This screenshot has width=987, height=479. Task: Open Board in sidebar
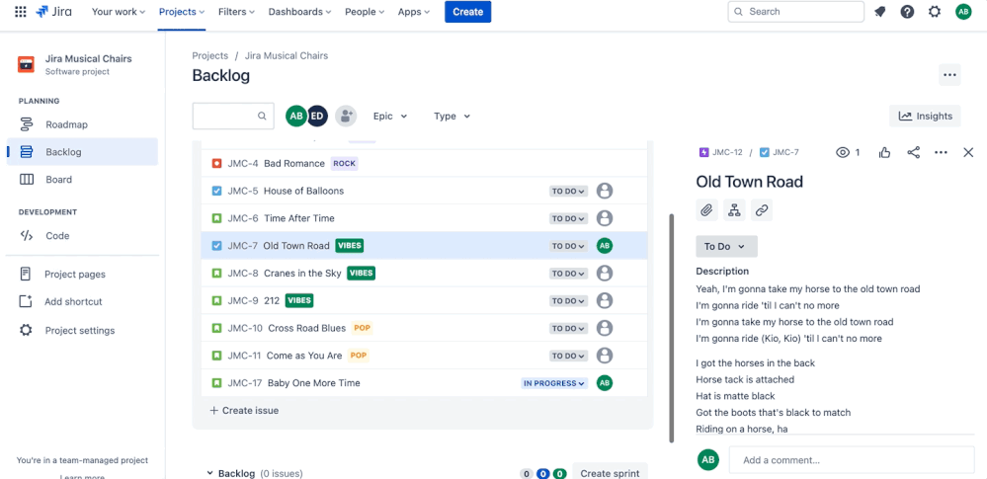point(82,180)
